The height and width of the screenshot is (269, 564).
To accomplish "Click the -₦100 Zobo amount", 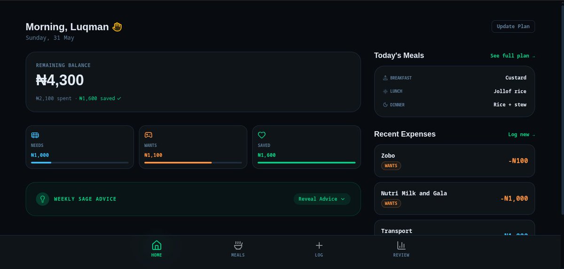I will [518, 161].
